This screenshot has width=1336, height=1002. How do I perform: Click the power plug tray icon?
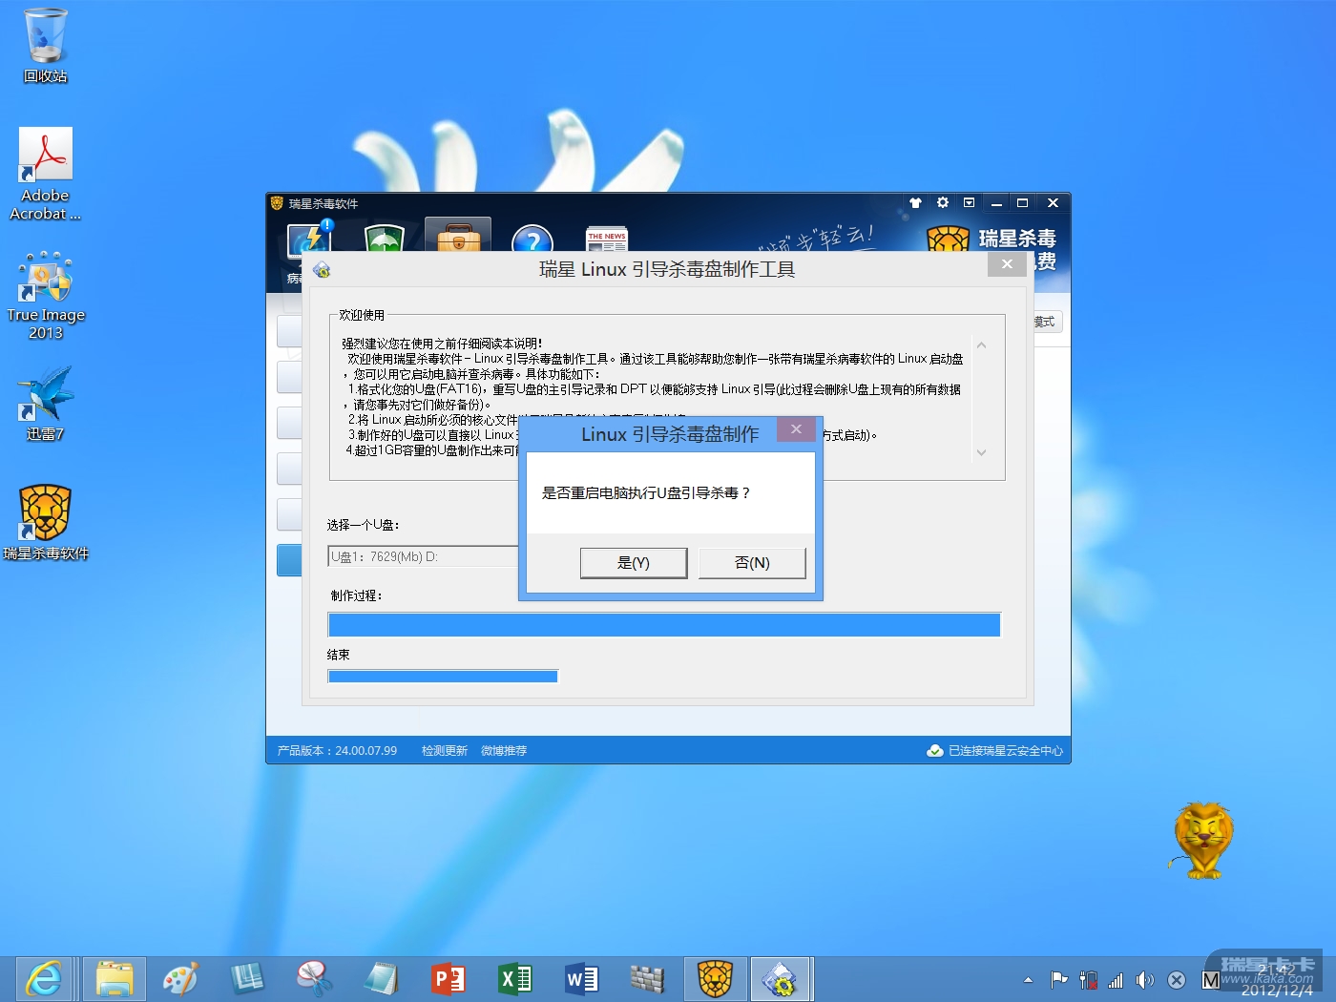pos(1088,980)
